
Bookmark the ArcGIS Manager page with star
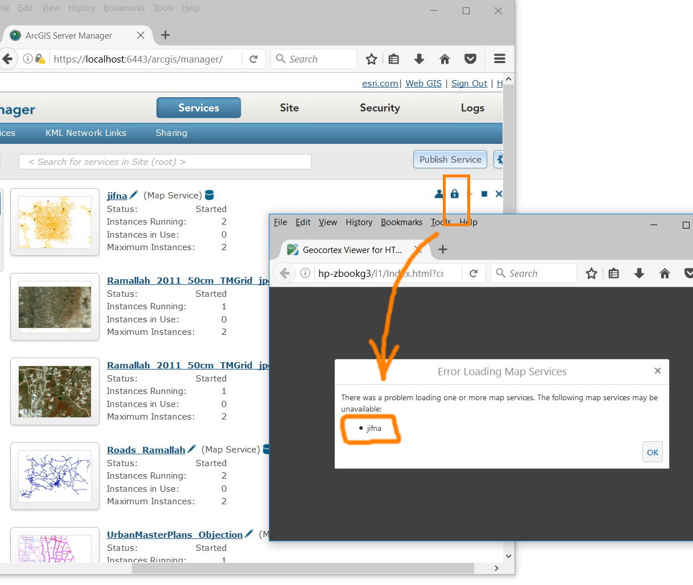(371, 59)
